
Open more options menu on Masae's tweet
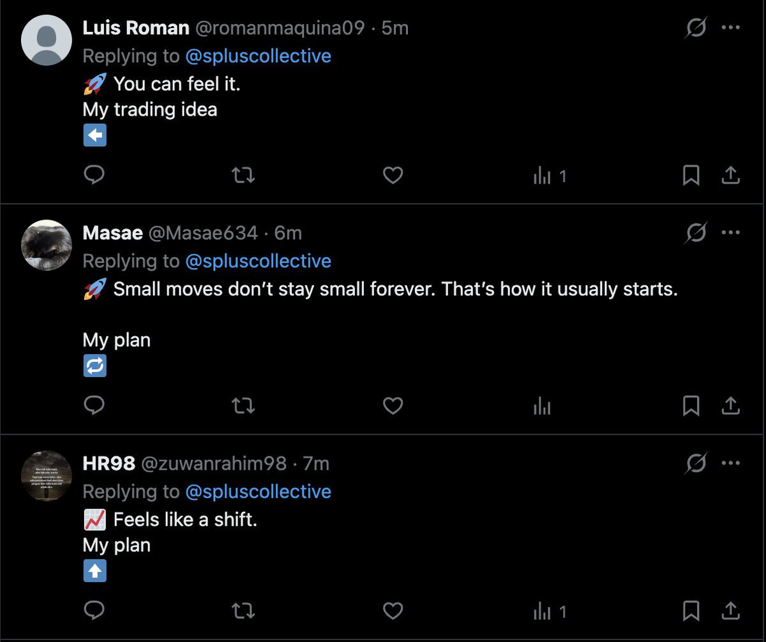(x=730, y=233)
